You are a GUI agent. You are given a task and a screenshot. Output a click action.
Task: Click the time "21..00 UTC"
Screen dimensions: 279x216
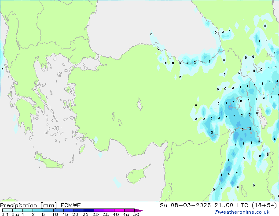pyautogui.click(x=231, y=205)
